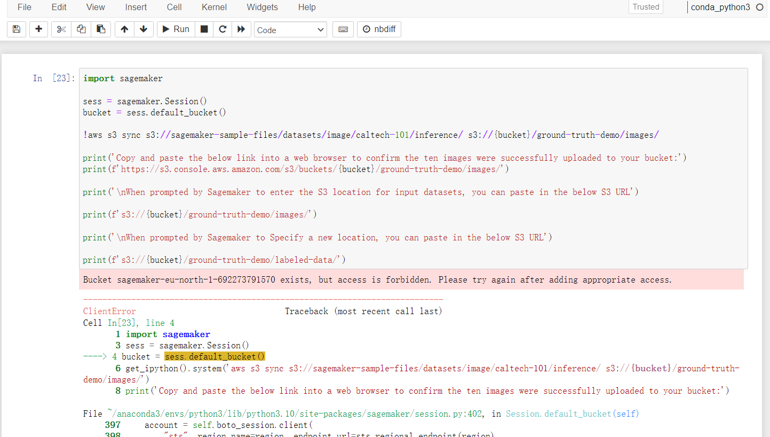Open the File menu
The height and width of the screenshot is (437, 770).
[x=25, y=7]
